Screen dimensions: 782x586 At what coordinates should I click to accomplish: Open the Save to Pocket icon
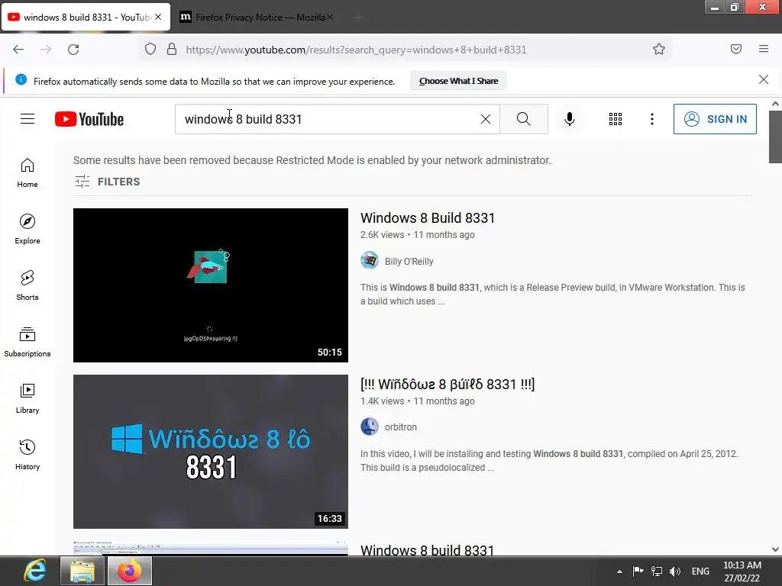(736, 49)
